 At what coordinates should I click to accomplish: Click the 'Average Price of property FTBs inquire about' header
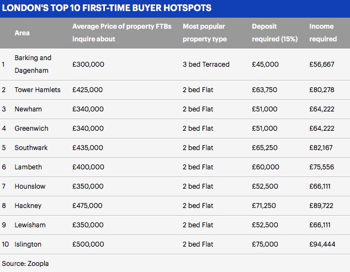click(x=121, y=33)
